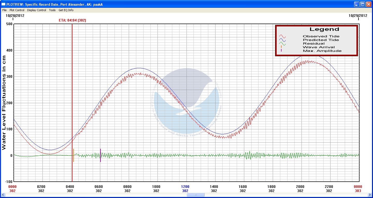The height and width of the screenshot is (198, 373).
Task: Select the Get EQ Info menu
Action: 66,10
